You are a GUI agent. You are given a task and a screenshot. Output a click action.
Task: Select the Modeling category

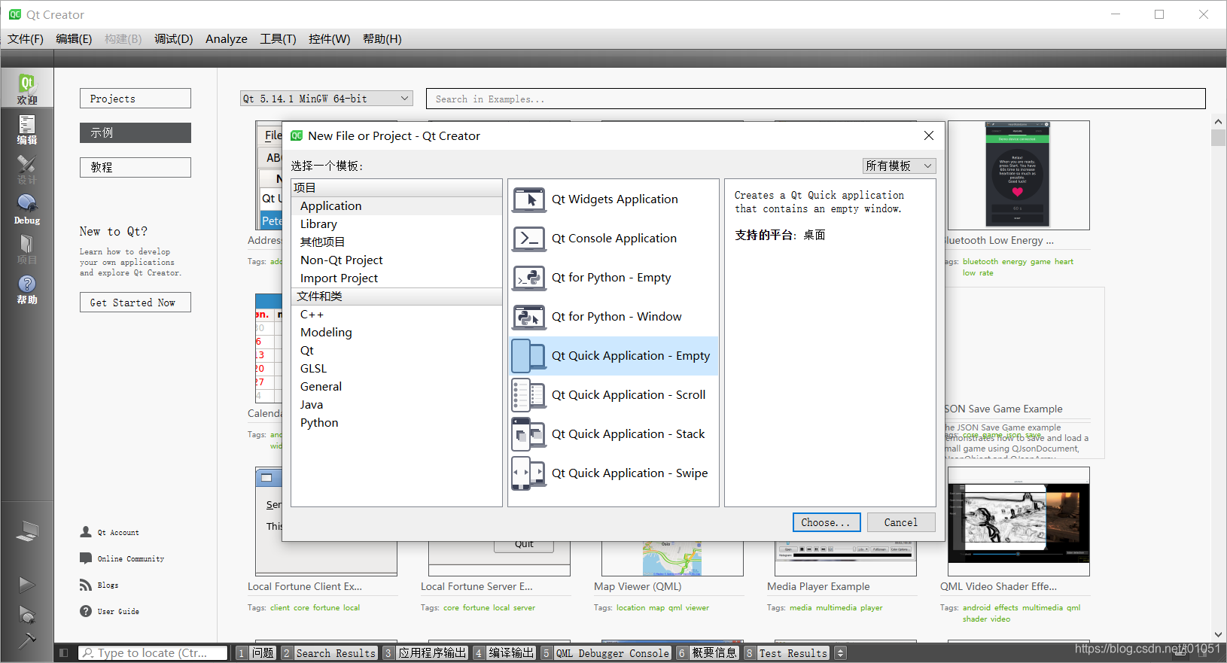click(x=397, y=333)
